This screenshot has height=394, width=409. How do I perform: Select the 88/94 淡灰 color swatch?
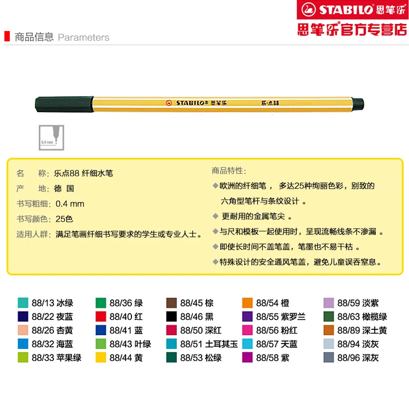coord(329,344)
